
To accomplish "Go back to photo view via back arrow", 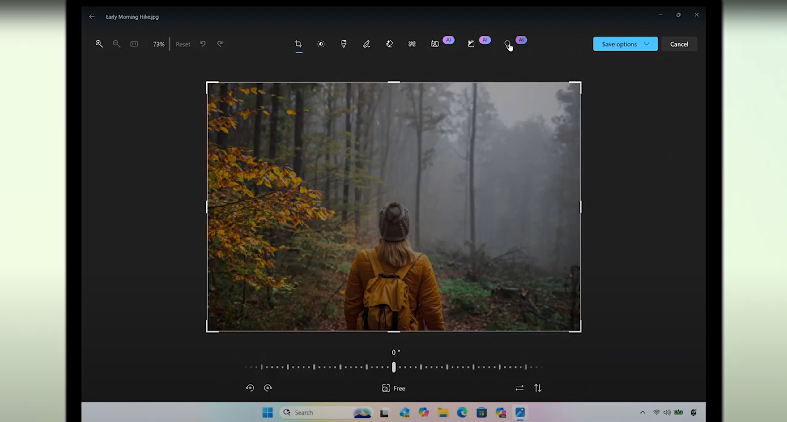I will tap(92, 17).
